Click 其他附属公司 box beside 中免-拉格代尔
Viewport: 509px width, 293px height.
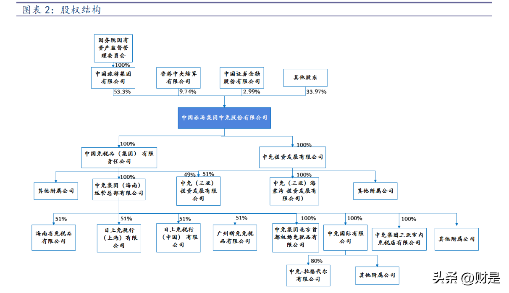(x=377, y=275)
